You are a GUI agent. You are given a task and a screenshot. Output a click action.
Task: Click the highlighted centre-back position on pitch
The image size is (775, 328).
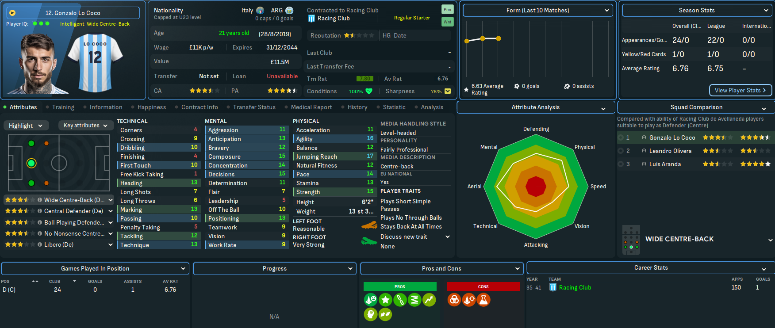(31, 163)
